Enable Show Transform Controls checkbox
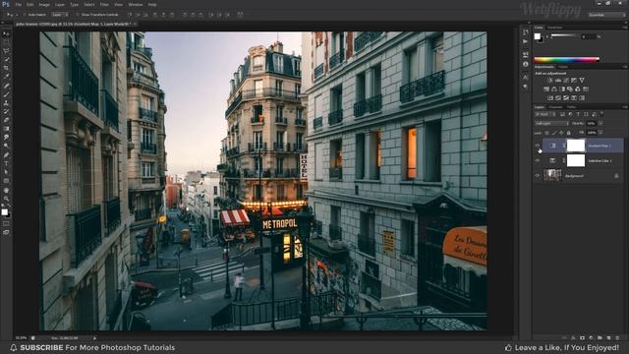Image resolution: width=629 pixels, height=354 pixels. 78,15
